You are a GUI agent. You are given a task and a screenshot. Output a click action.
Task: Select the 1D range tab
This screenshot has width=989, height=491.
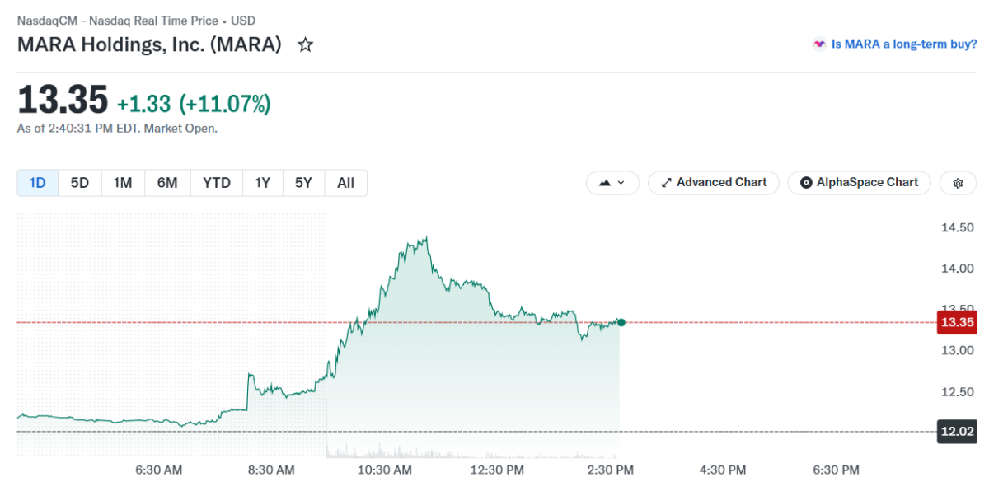point(38,183)
